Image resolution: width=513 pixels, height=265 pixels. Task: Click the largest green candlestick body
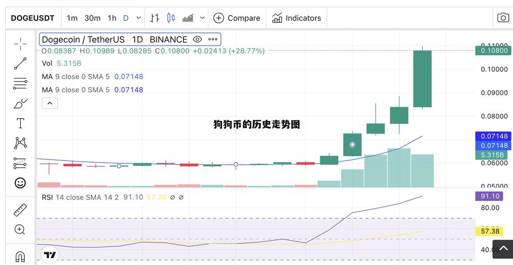click(x=422, y=78)
